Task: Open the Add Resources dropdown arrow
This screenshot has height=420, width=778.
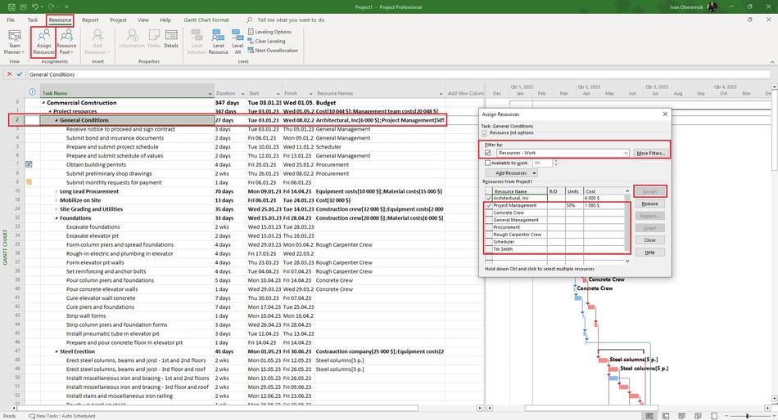Action: coord(534,173)
